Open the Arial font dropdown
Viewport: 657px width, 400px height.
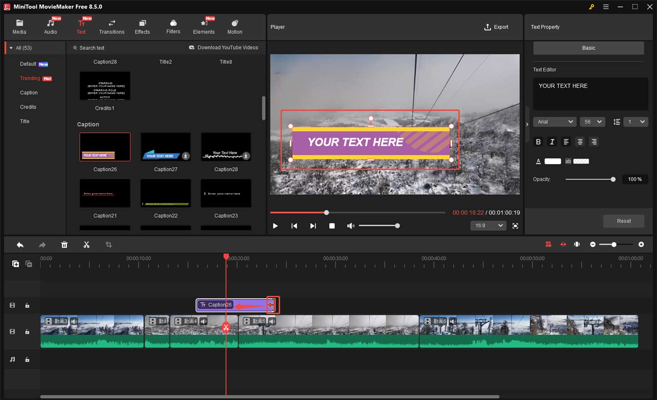tap(554, 121)
